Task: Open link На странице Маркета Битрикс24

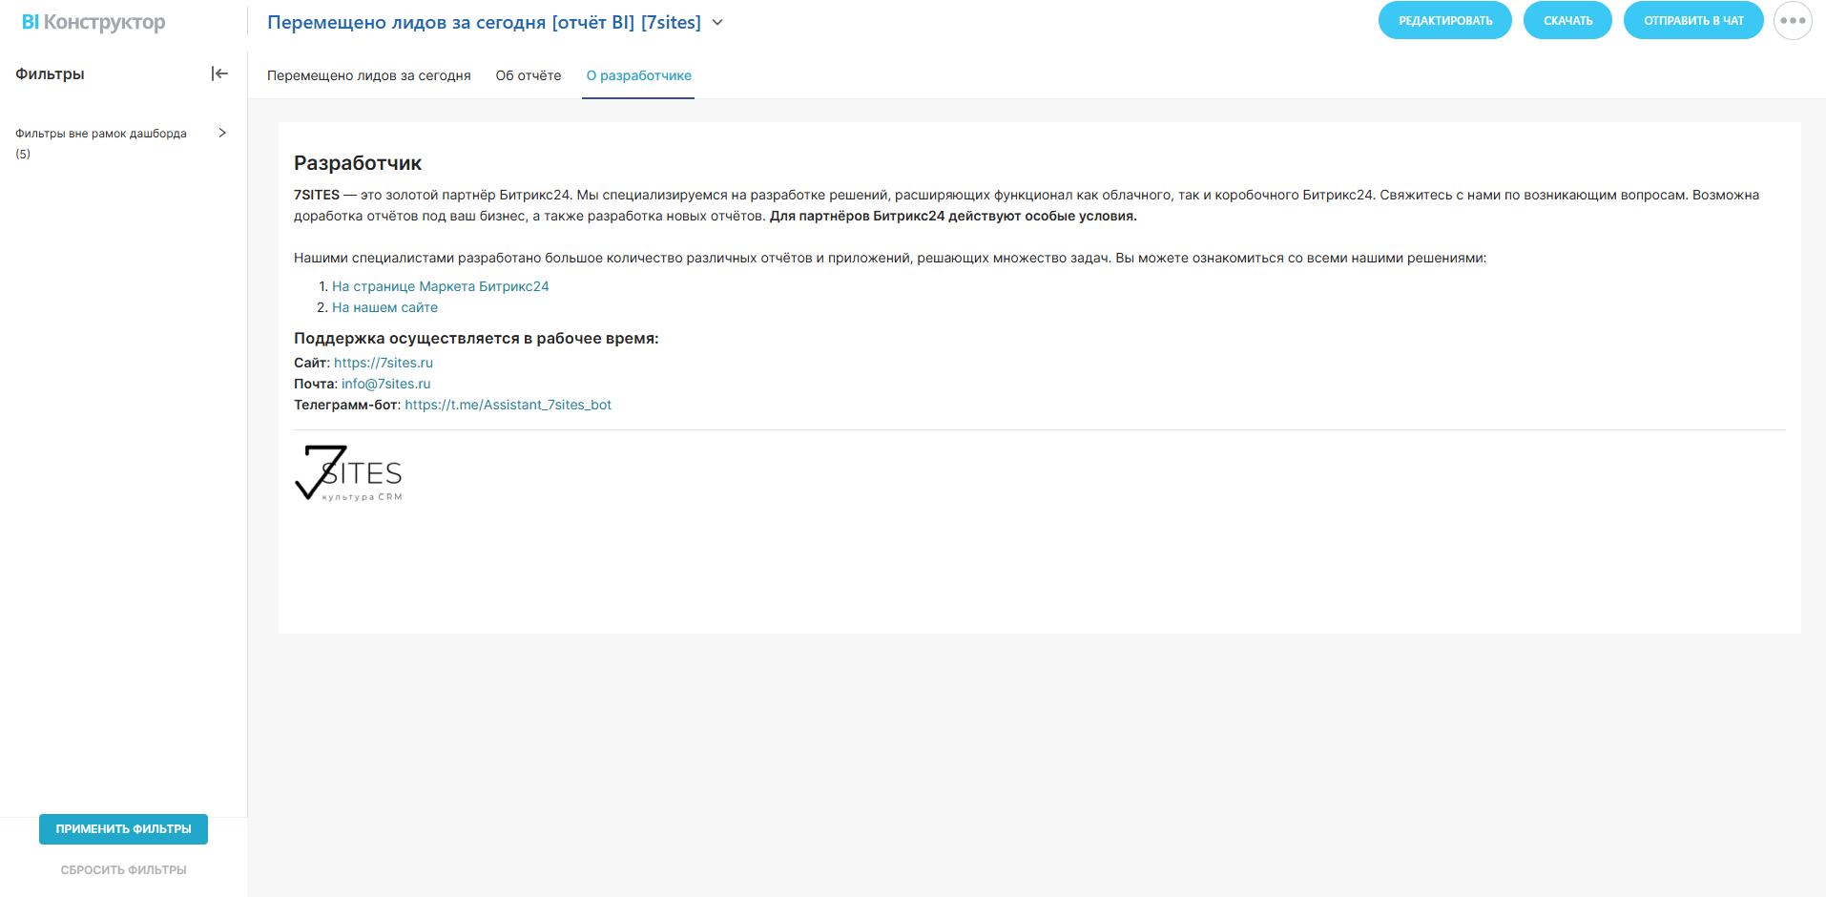Action: click(441, 286)
